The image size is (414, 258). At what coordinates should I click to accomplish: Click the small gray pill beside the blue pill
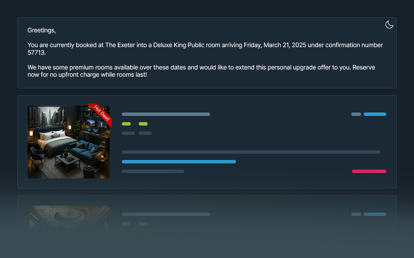tap(356, 114)
